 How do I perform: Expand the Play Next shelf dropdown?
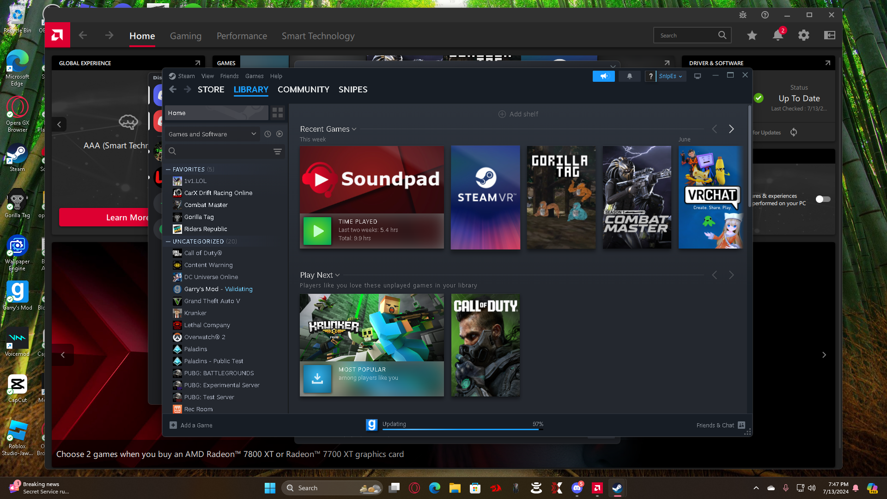pyautogui.click(x=337, y=275)
